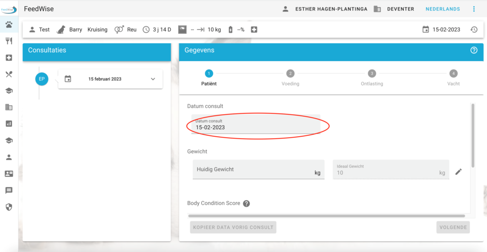
Task: Open the chat message icon in sidebar
Action: [x=9, y=191]
